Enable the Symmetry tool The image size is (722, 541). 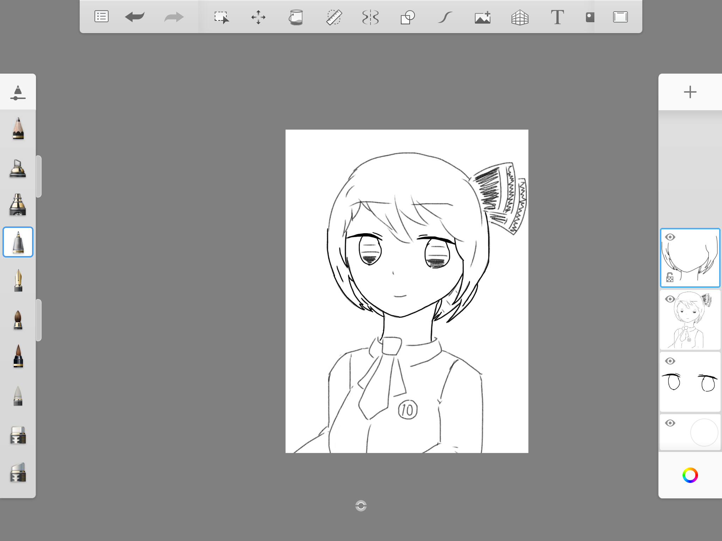pyautogui.click(x=371, y=17)
